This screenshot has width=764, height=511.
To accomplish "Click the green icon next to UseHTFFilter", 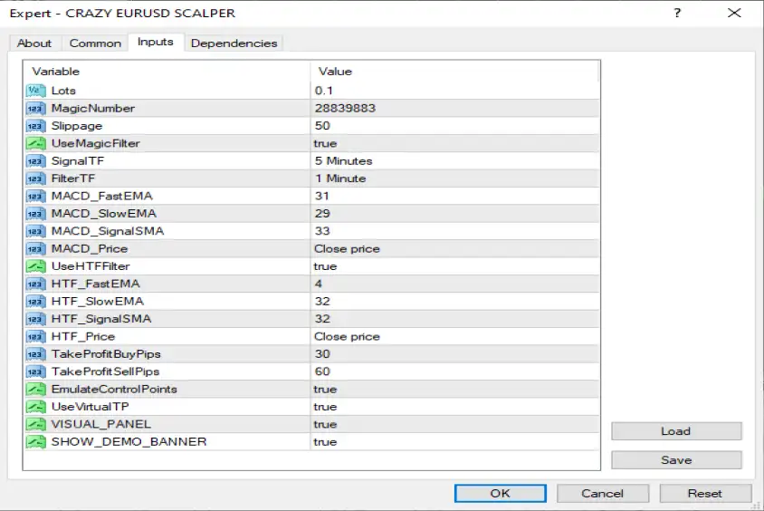I will 35,266.
